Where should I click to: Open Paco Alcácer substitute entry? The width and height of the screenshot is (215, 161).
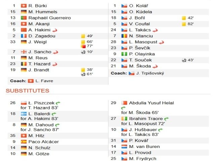(44, 142)
